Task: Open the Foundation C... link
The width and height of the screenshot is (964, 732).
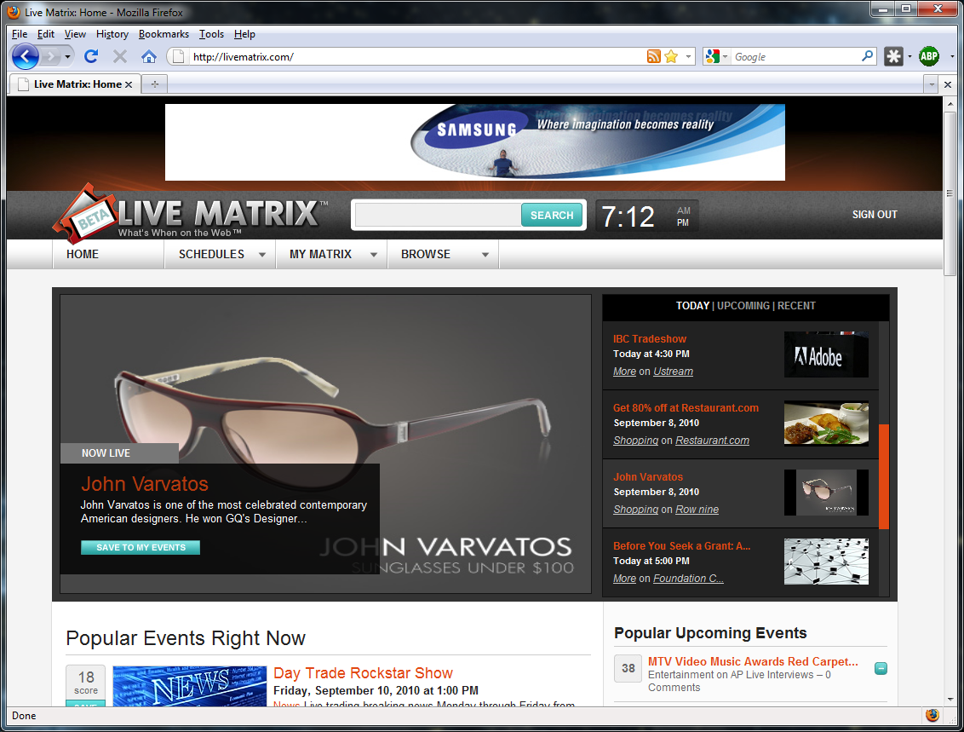Action: tap(688, 579)
